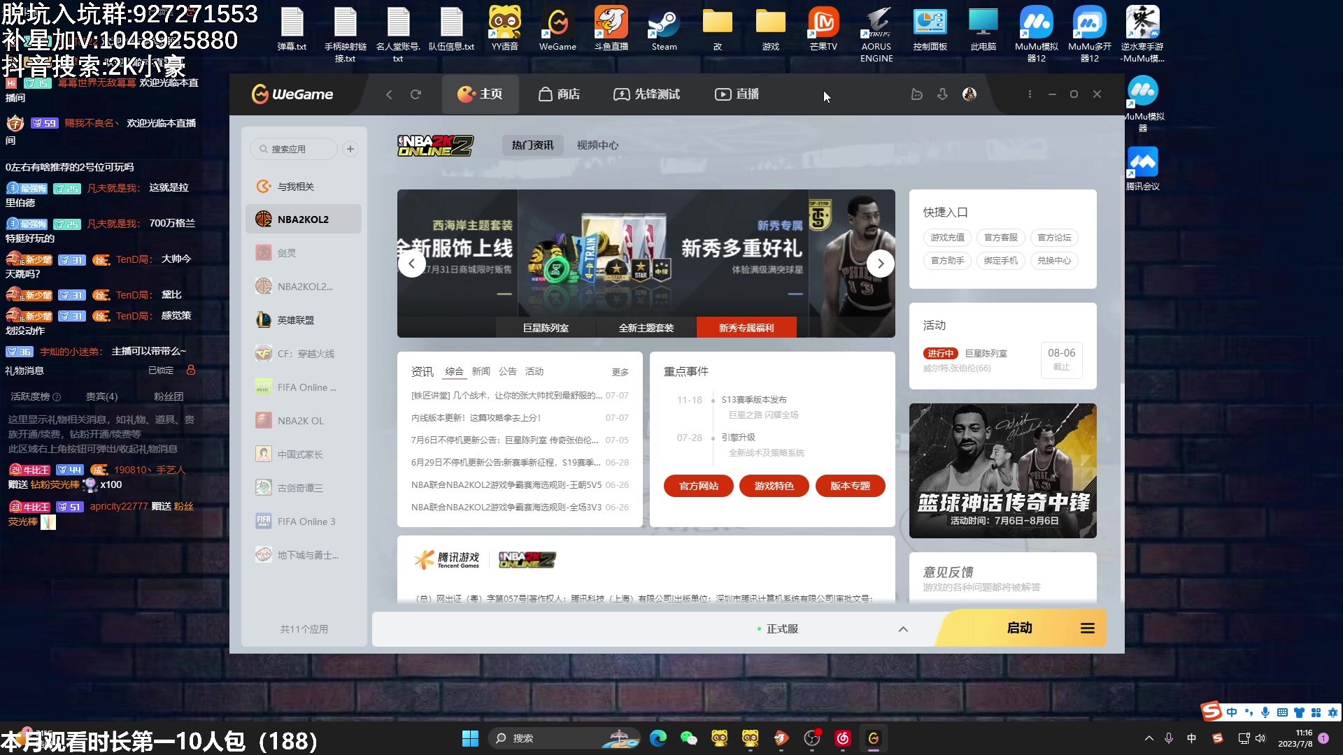Select NBA2K OL in the sidebar
Image resolution: width=1343 pixels, height=755 pixels.
coord(304,421)
